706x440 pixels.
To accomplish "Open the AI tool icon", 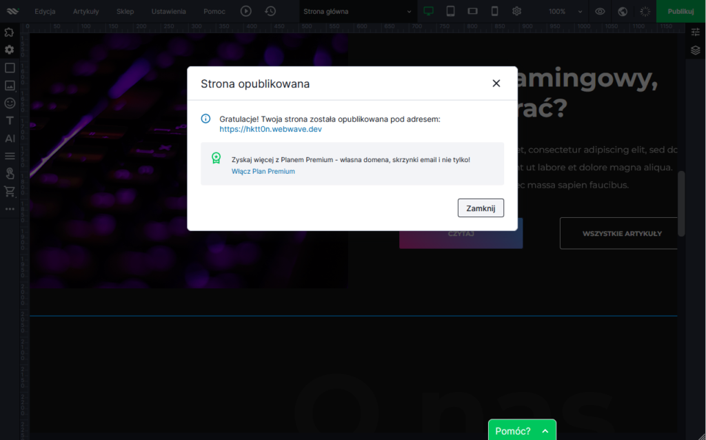I will (10, 138).
